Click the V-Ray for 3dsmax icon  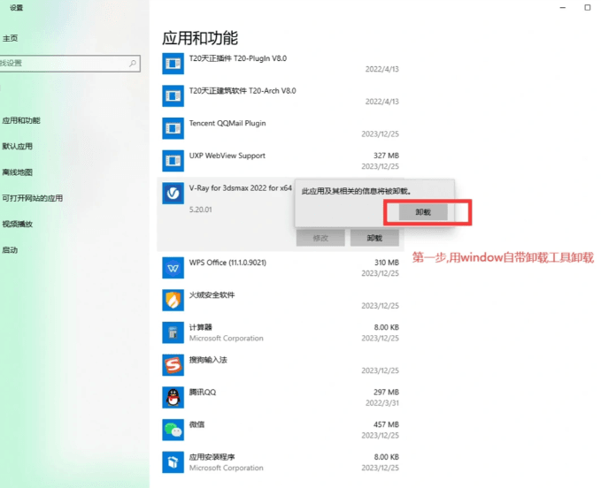(173, 194)
